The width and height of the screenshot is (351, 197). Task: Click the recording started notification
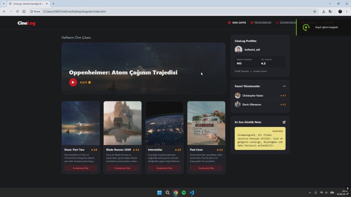tap(324, 27)
